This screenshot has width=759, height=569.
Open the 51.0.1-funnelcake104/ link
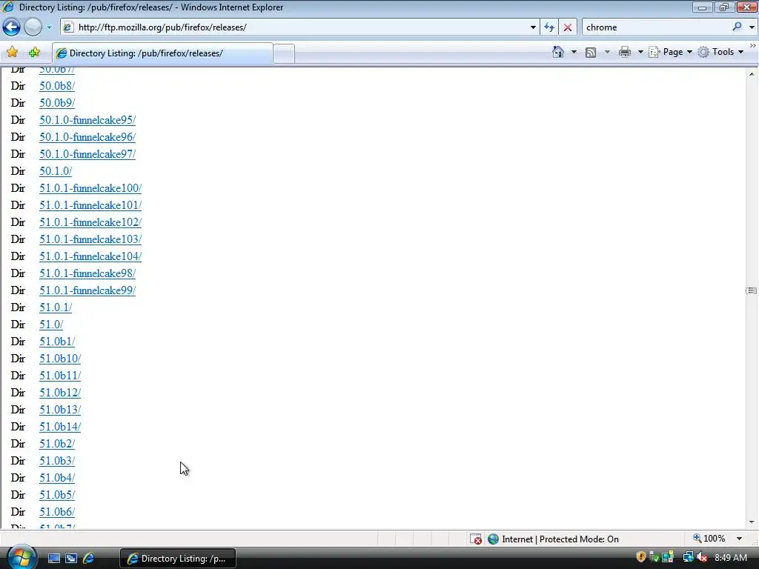90,256
